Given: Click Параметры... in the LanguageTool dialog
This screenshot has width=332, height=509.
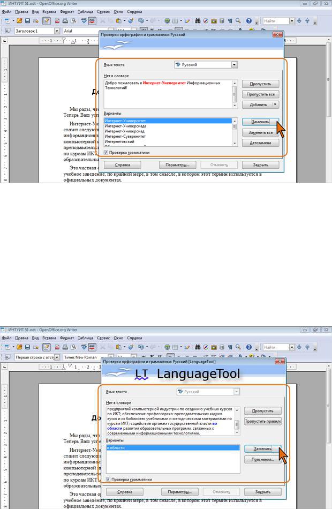Looking at the screenshot, I should [179, 492].
